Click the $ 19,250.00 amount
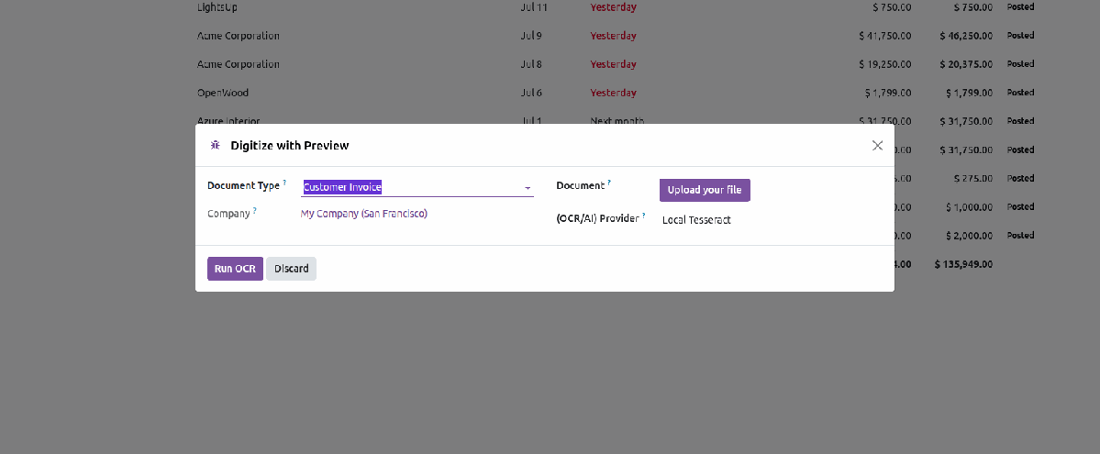Image resolution: width=1100 pixels, height=454 pixels. coord(885,64)
